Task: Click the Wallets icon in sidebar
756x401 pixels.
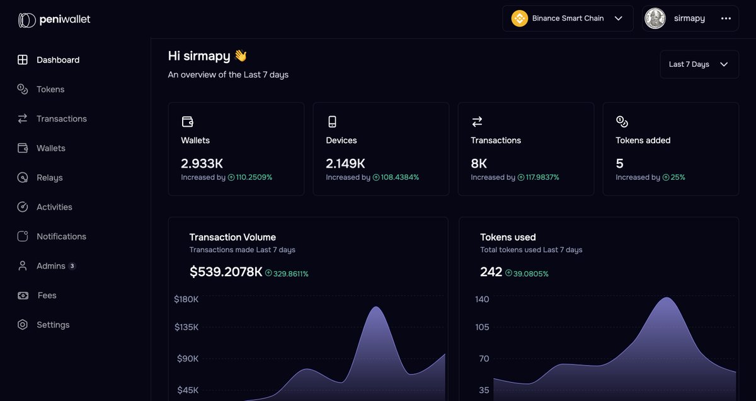Action: (23, 148)
